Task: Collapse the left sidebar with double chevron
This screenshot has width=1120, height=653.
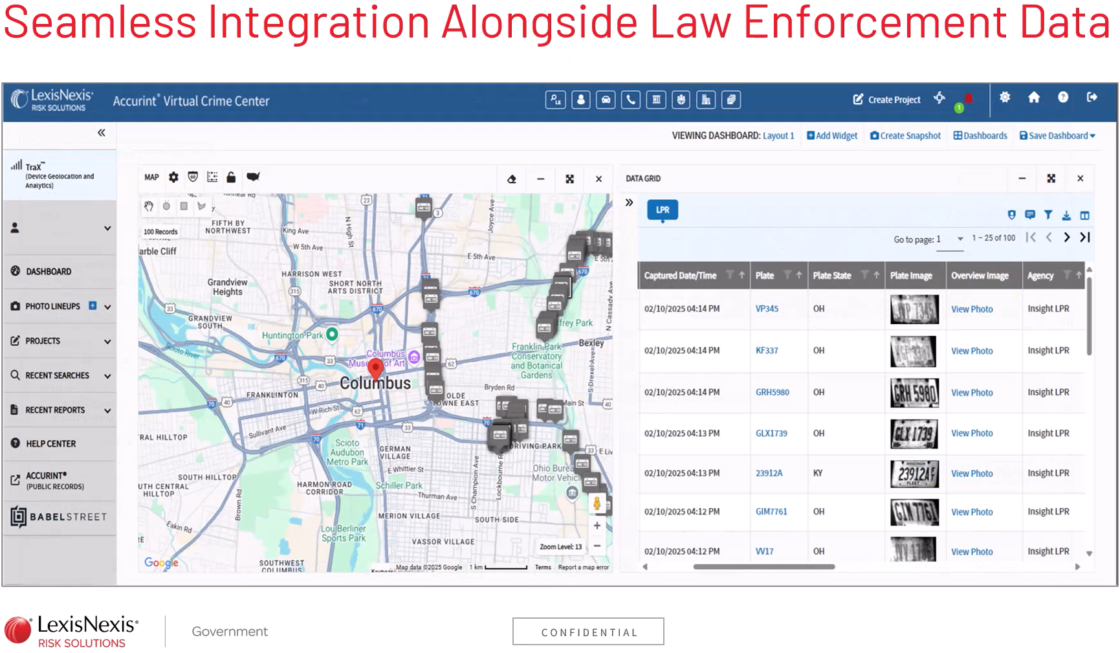Action: click(x=102, y=133)
